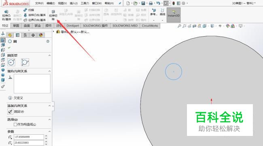
Task: Click the Extruded Boss/Base (拉伸凸台/基体) tool
Action: [6, 15]
